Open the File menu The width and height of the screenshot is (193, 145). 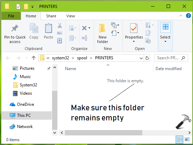pyautogui.click(x=11, y=16)
